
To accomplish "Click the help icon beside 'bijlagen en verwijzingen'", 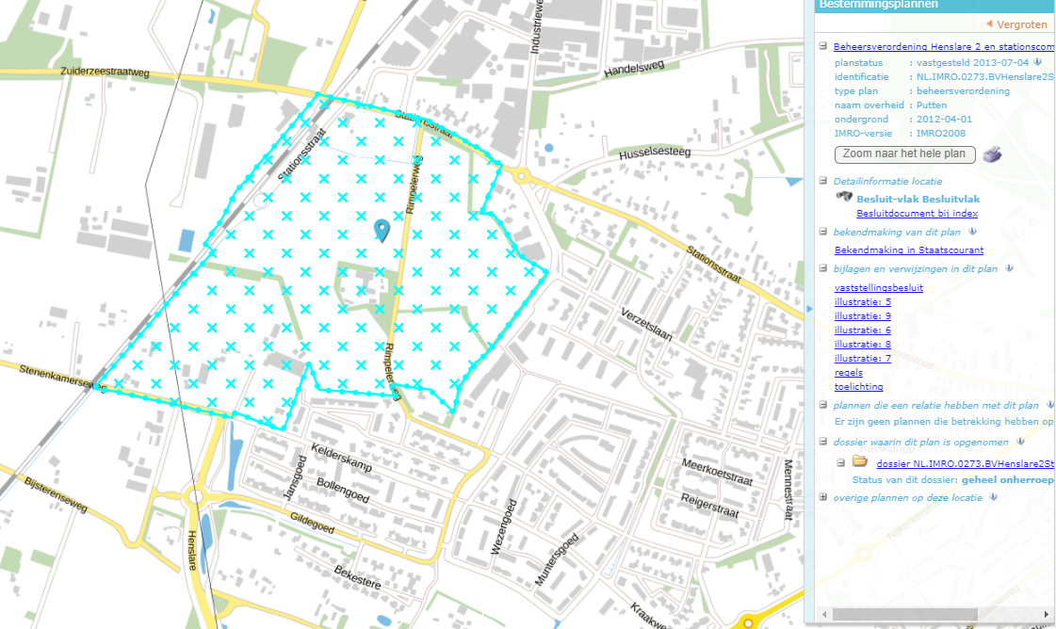I will point(1008,267).
